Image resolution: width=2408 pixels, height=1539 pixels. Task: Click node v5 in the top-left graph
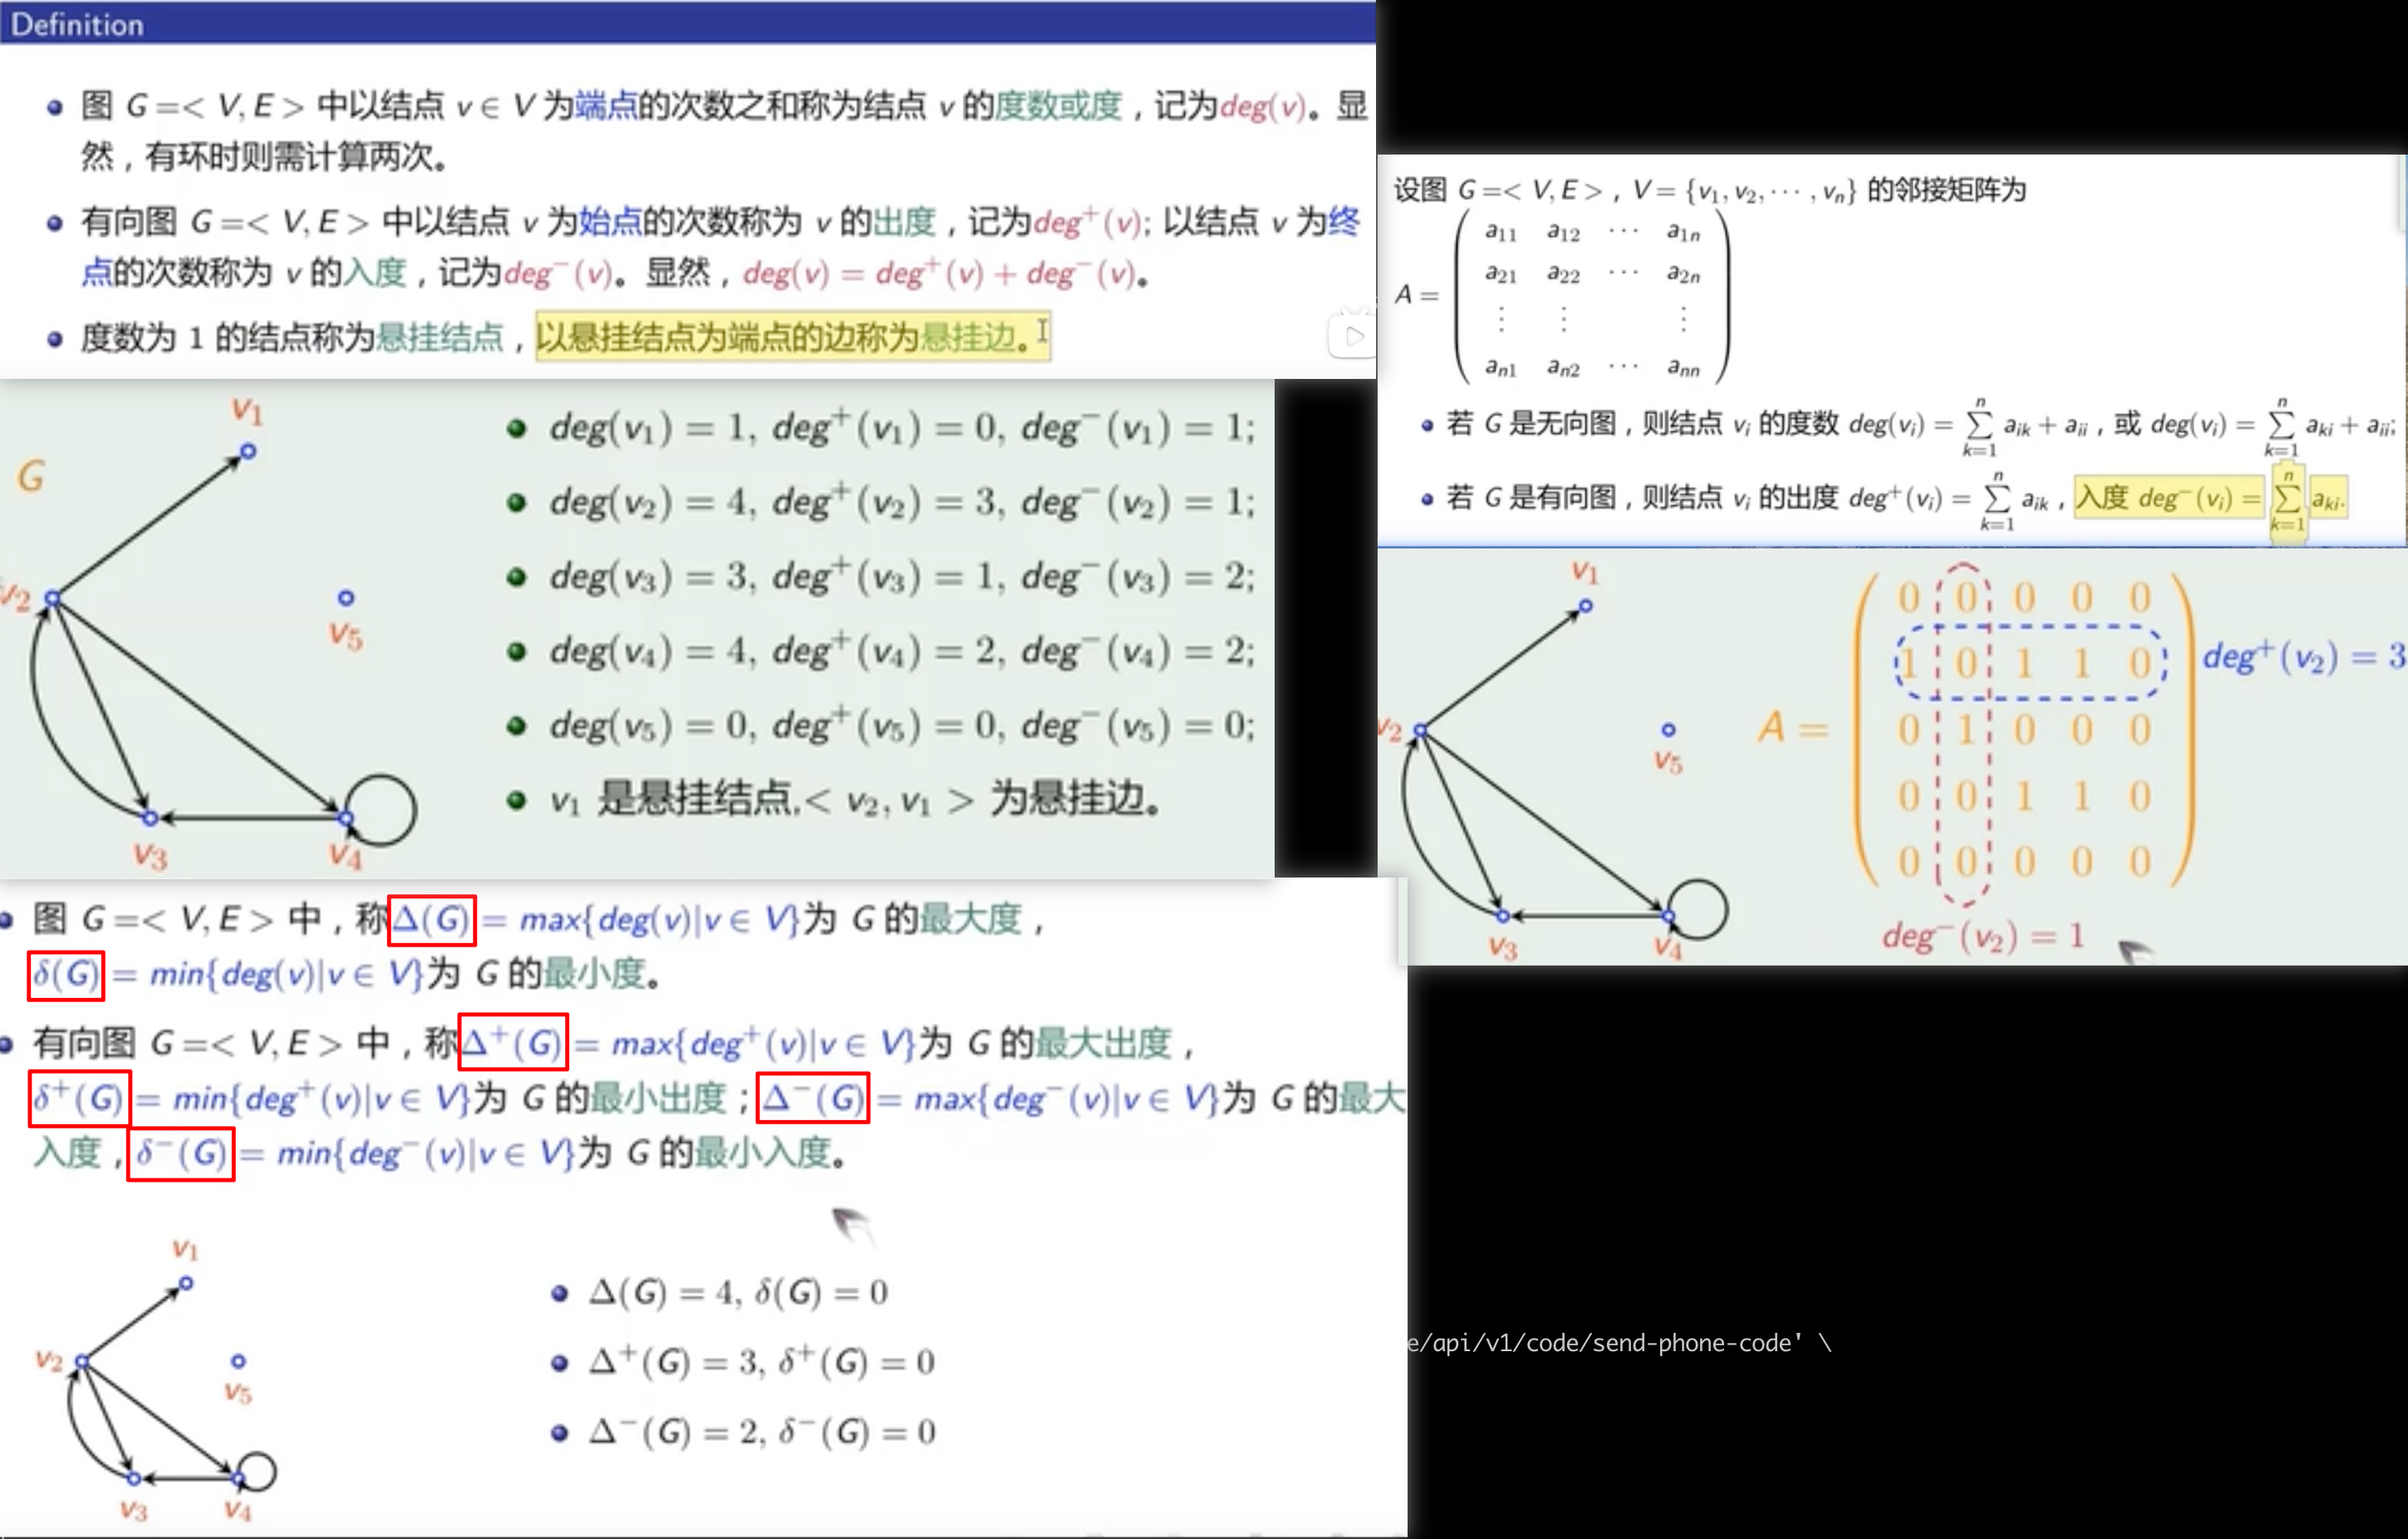click(346, 598)
